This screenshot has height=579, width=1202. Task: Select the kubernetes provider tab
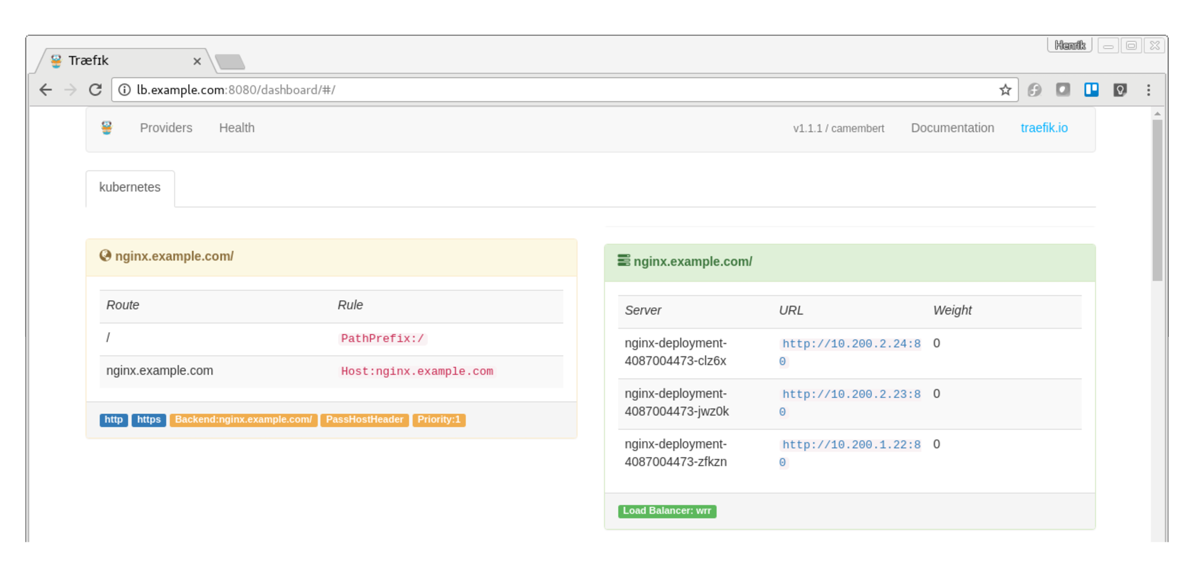(x=130, y=188)
